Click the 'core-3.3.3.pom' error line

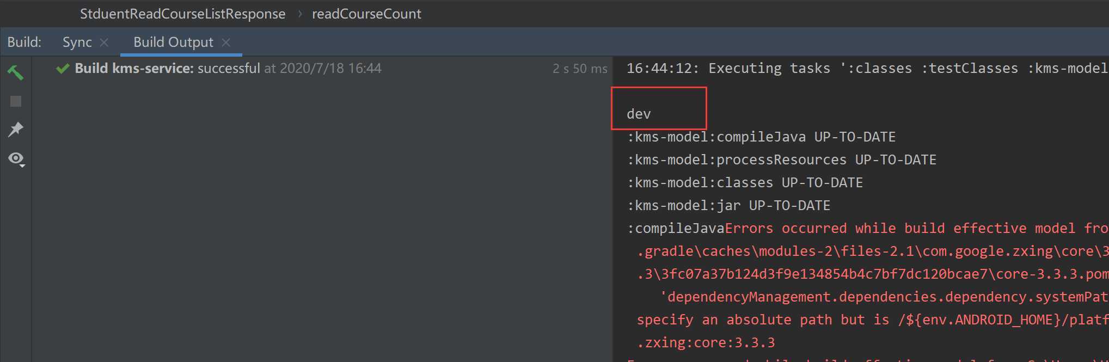pyautogui.click(x=872, y=274)
